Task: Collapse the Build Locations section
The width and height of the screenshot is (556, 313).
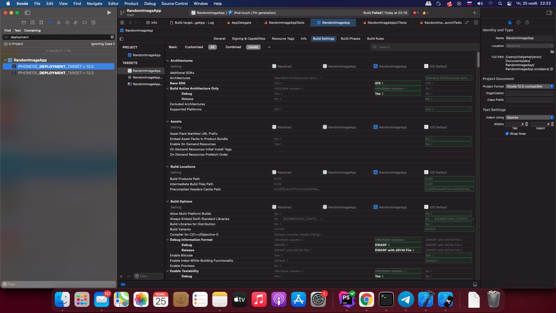Action: [168, 166]
